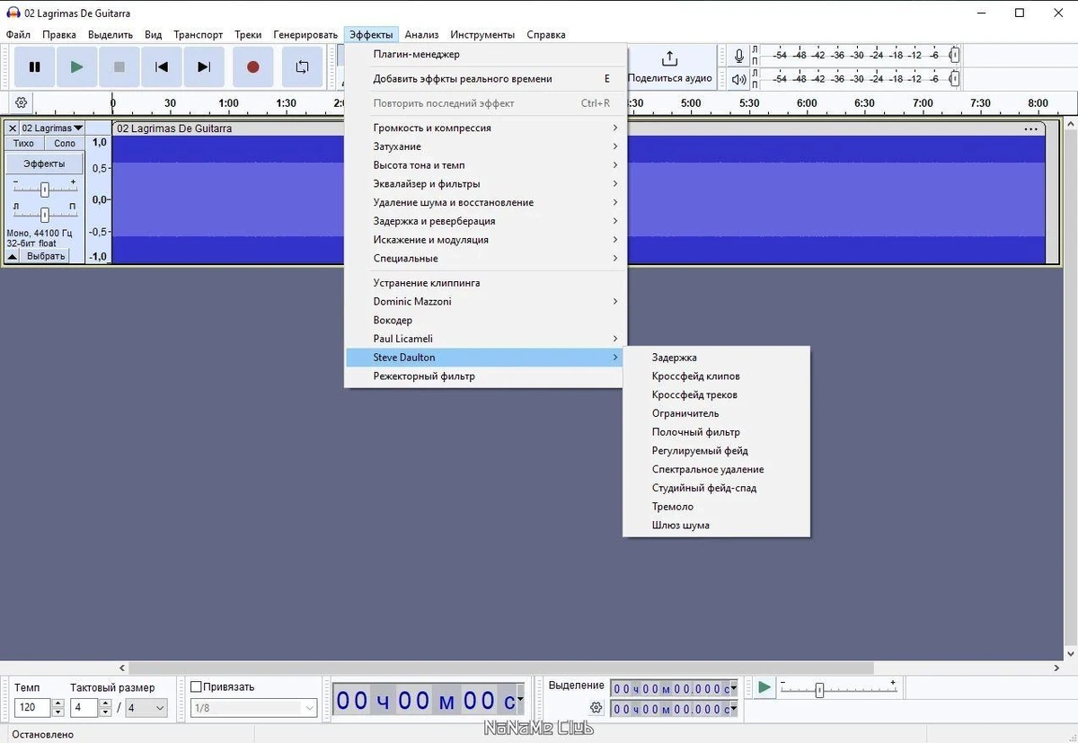The height and width of the screenshot is (743, 1078).
Task: Open the Генерировать menu
Action: [x=305, y=35]
